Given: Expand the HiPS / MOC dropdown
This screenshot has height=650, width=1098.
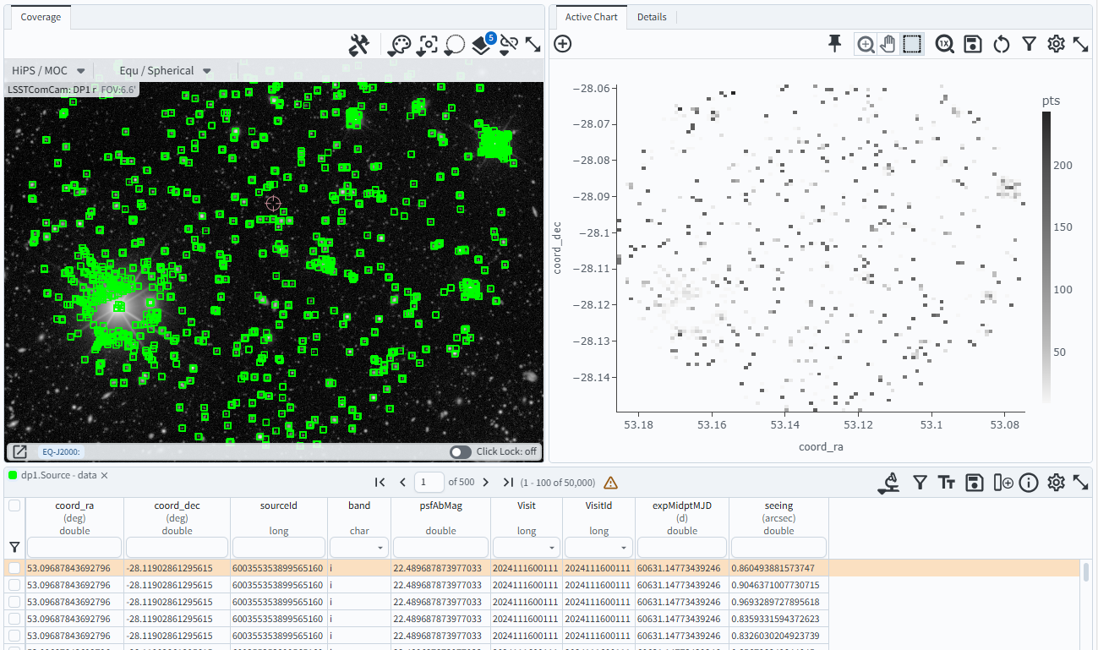Looking at the screenshot, I should 49,71.
